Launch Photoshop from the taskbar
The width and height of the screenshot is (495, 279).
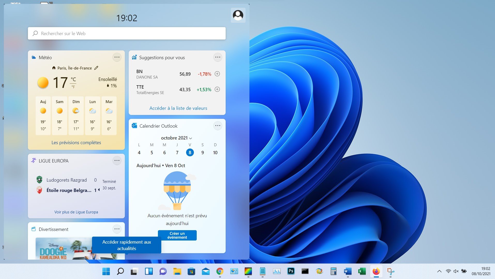click(291, 271)
